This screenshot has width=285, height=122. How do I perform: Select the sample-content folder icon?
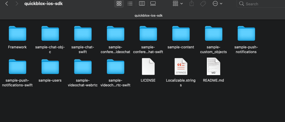[181, 34]
